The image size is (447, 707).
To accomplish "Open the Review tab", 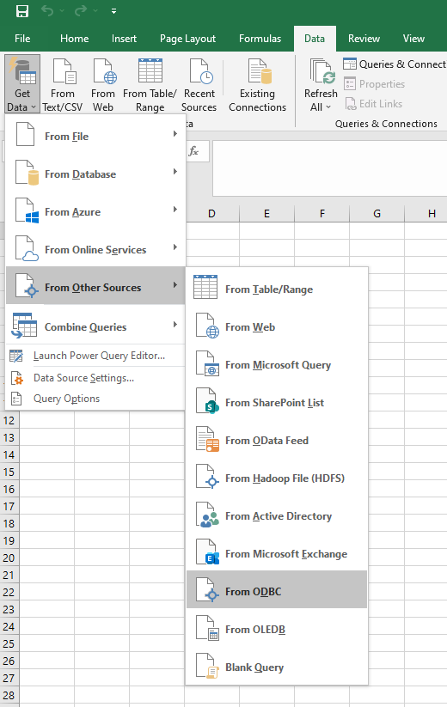I will [x=364, y=39].
